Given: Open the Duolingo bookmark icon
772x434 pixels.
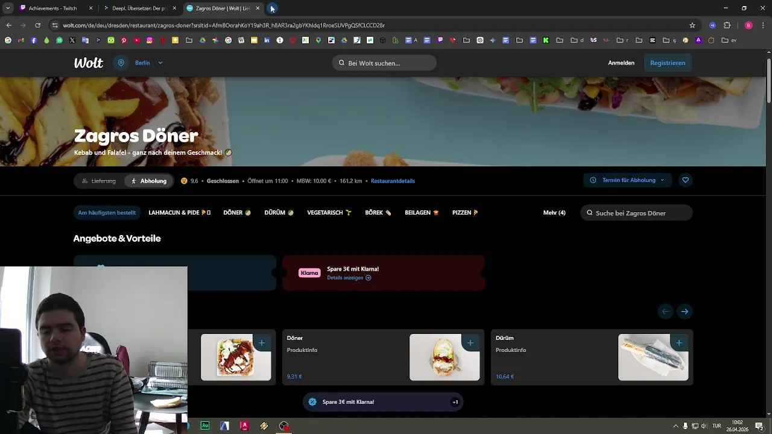Looking at the screenshot, I should pyautogui.click(x=111, y=40).
